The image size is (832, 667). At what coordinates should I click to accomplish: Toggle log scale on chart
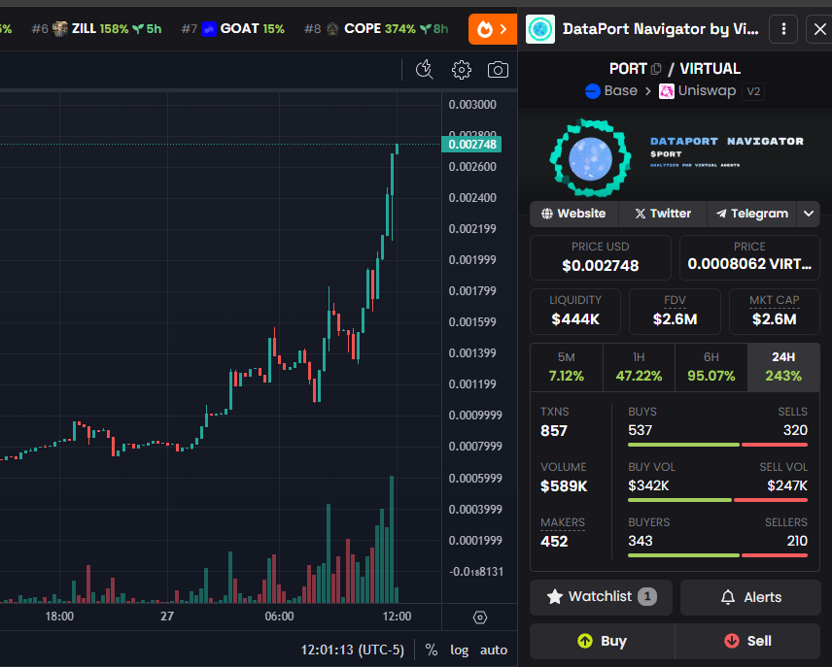(x=460, y=650)
